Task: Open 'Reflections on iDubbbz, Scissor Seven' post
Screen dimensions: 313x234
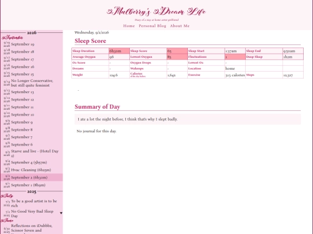Action: (31, 228)
